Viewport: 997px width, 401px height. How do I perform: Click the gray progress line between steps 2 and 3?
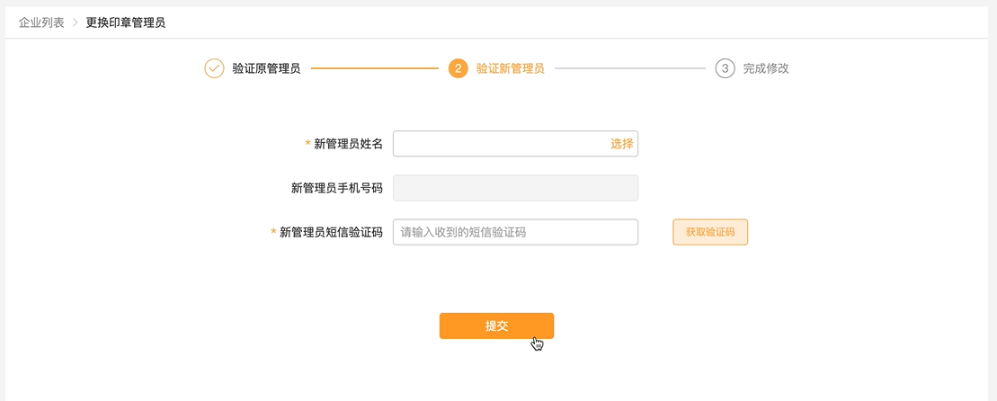[630, 68]
